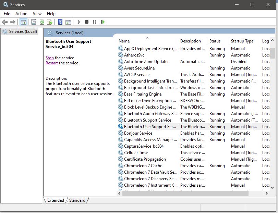278x213 pixels.
Task: Click the Stop the service link
Action: pyautogui.click(x=49, y=58)
